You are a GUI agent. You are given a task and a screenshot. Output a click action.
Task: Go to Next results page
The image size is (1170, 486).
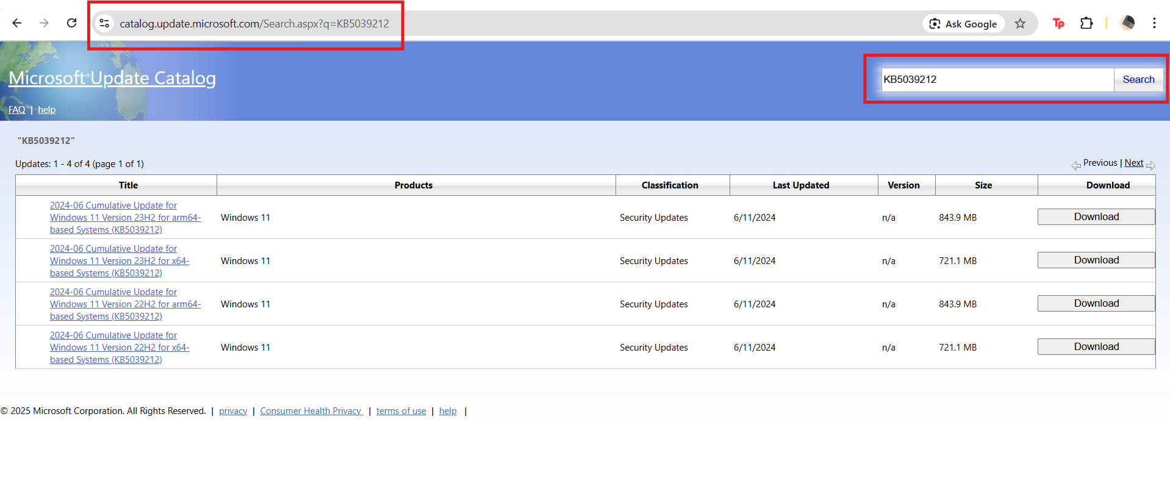1133,163
